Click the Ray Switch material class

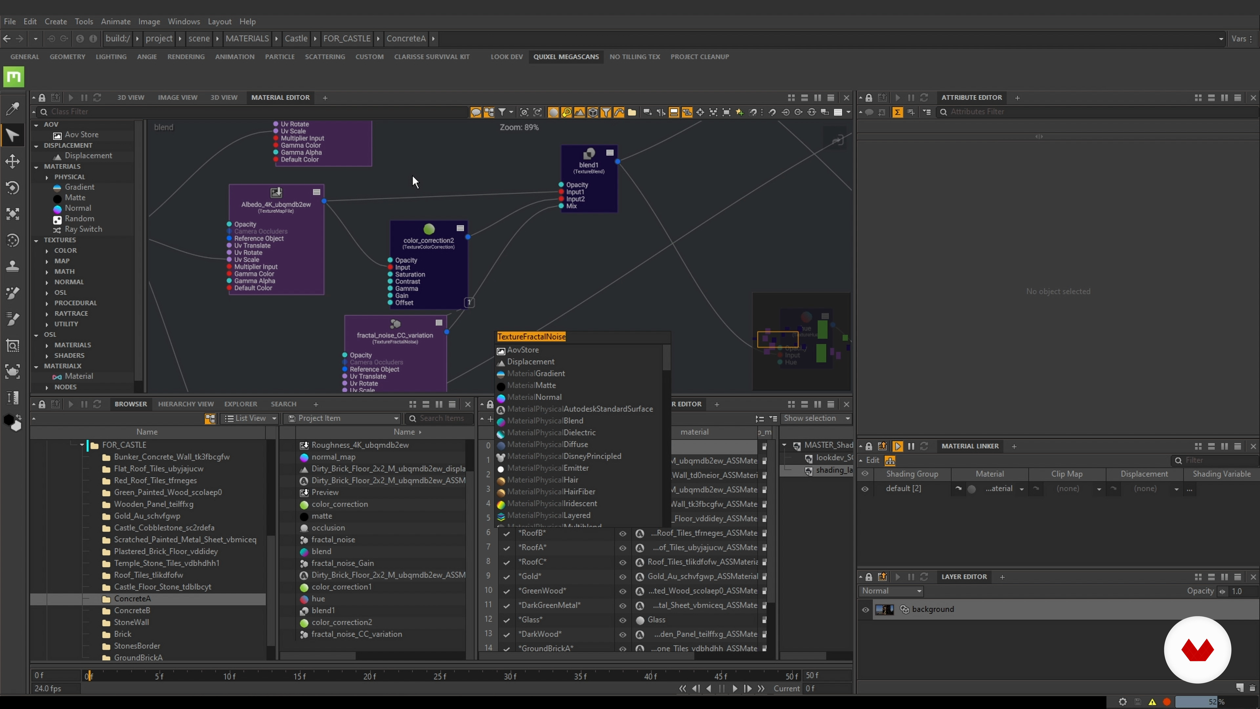(83, 229)
